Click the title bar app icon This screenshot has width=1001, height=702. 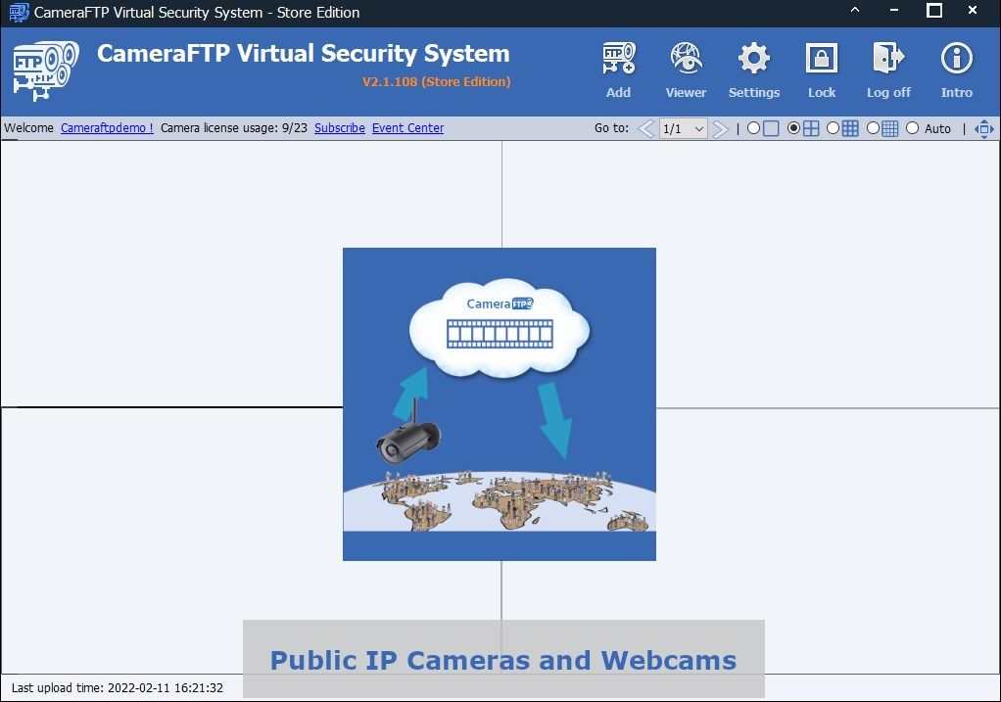pyautogui.click(x=19, y=12)
